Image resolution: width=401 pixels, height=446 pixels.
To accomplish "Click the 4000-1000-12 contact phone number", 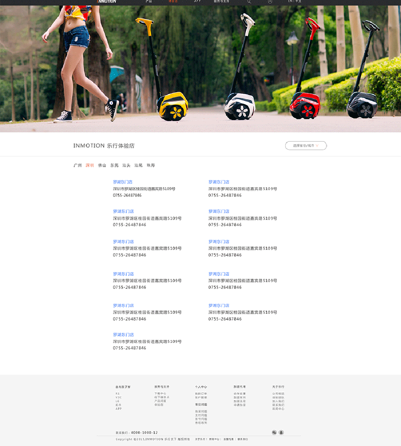I will point(144,432).
